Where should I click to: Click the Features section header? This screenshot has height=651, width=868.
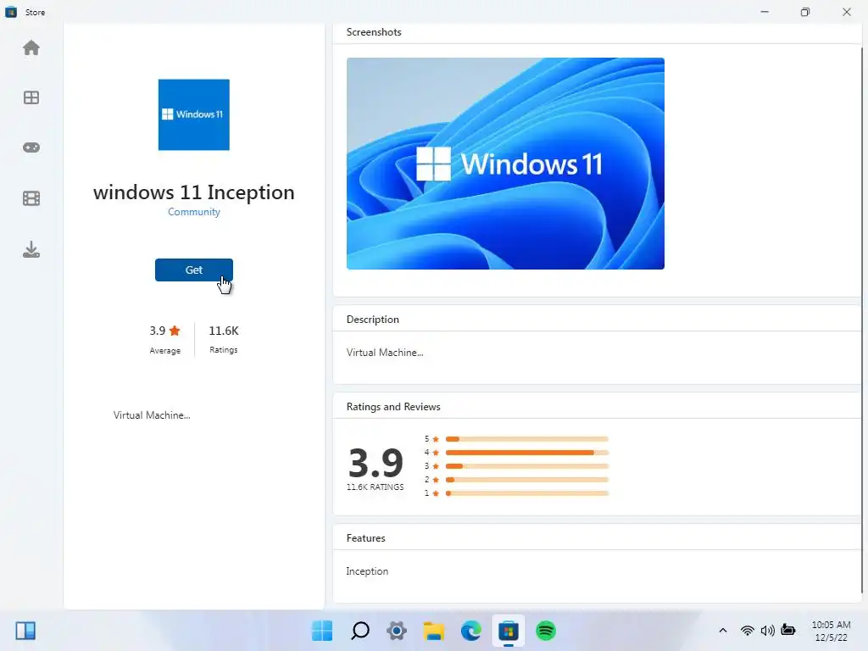tap(366, 538)
